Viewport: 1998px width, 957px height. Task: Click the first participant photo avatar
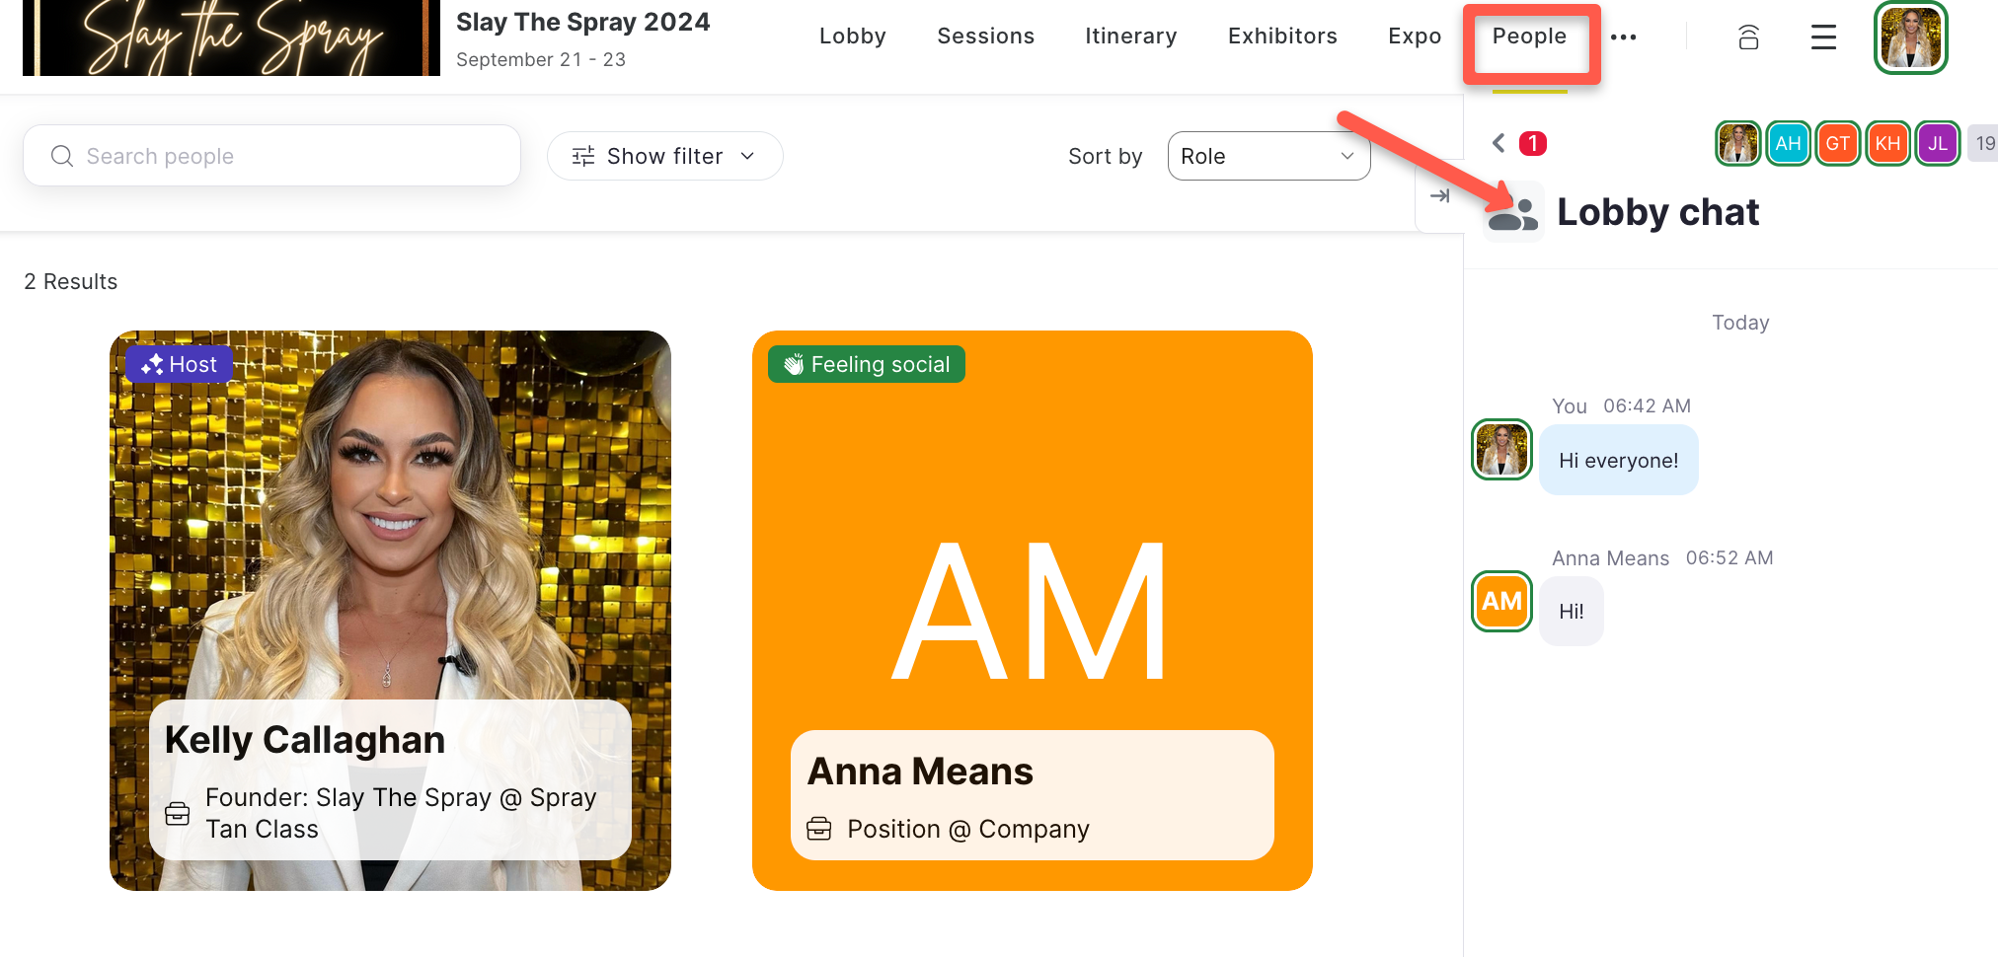click(1737, 143)
